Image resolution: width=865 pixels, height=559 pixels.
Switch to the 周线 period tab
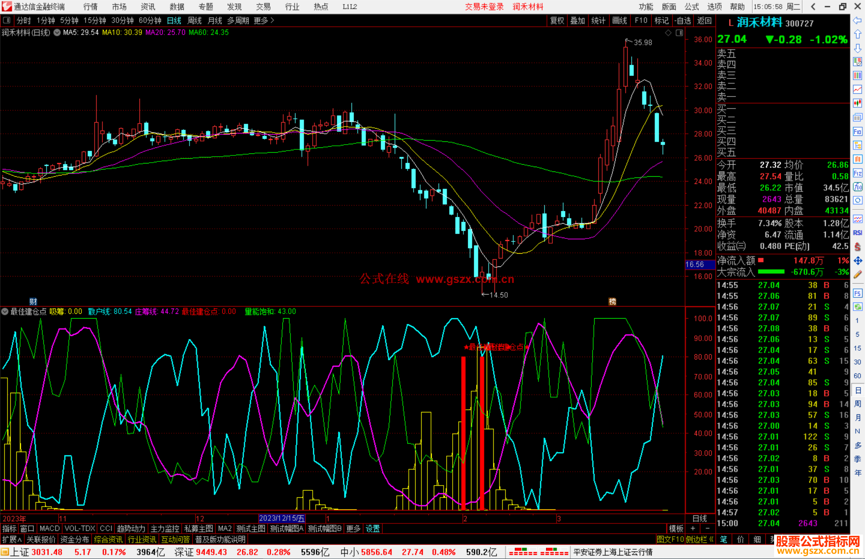click(x=195, y=20)
